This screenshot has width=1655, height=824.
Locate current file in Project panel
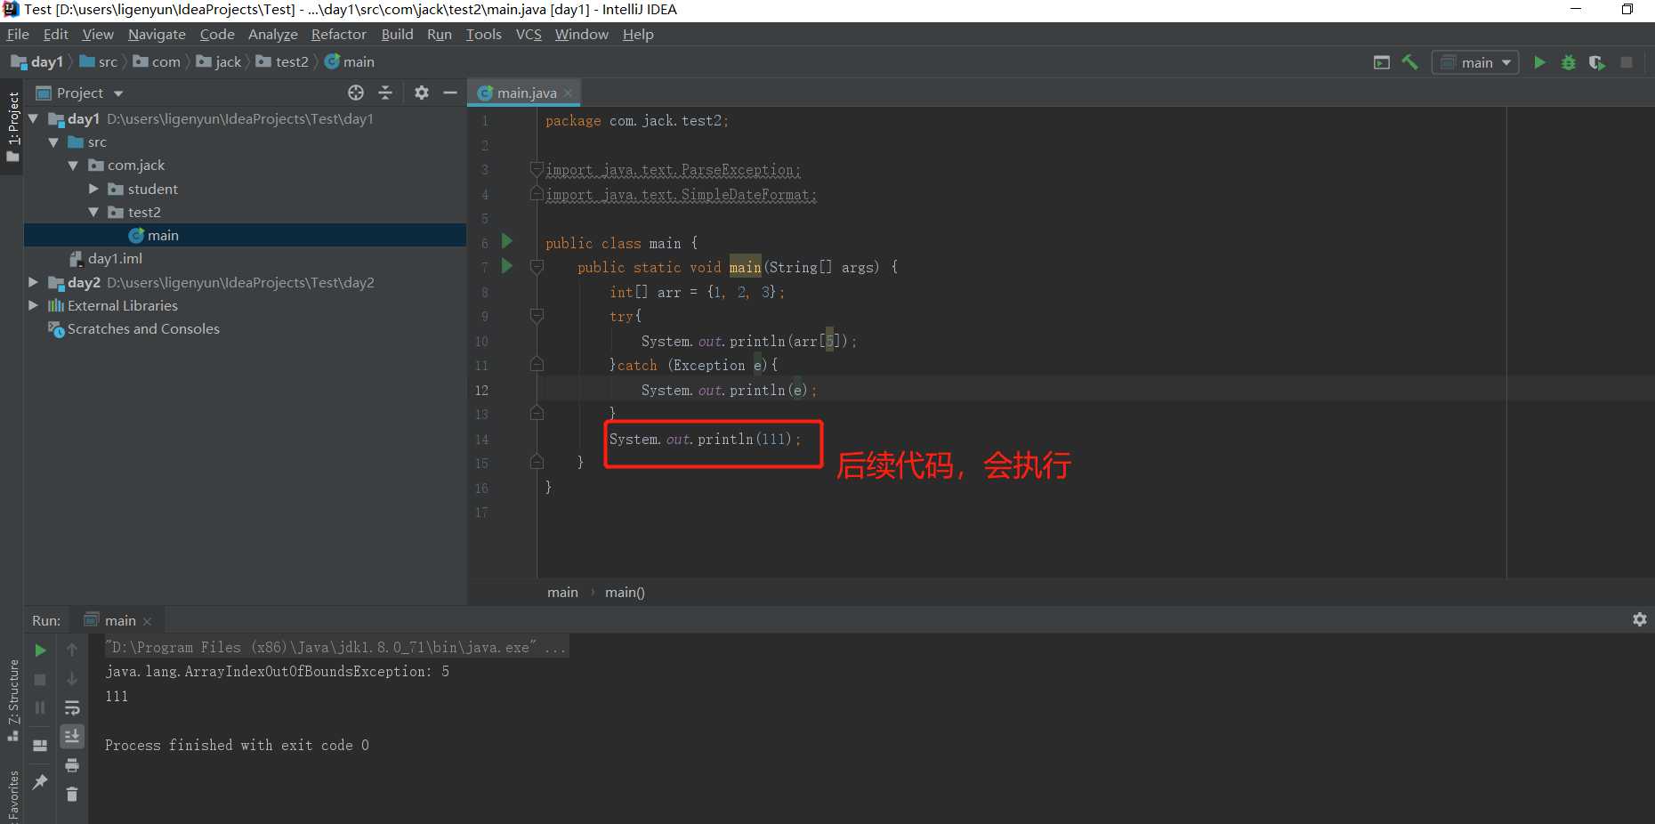click(x=356, y=93)
